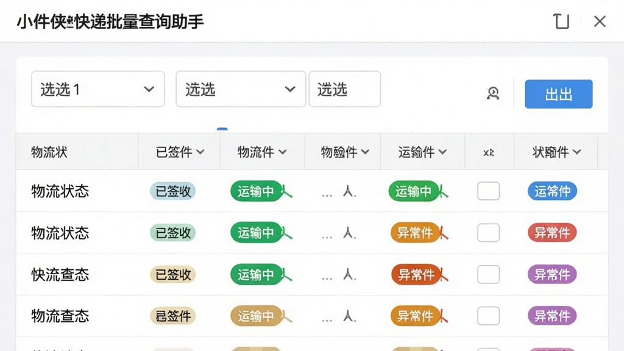The width and height of the screenshot is (624, 351).
Task: Select the 物流查态 row label
Action: (x=60, y=316)
